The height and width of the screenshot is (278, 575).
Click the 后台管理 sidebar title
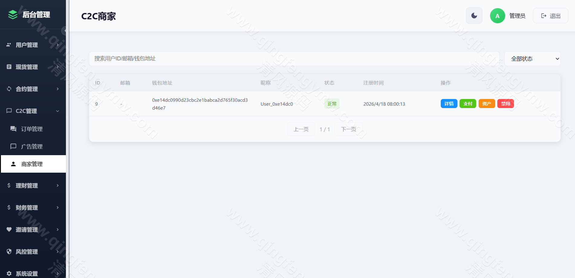[x=36, y=14]
